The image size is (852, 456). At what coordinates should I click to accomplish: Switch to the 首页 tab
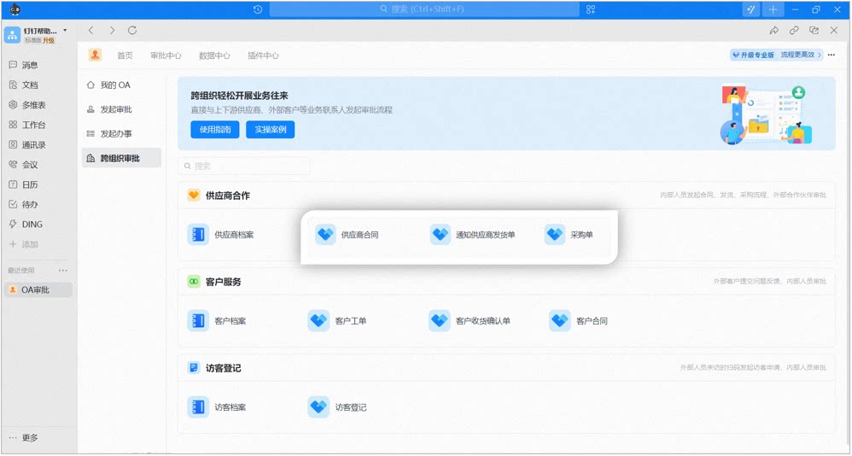[125, 56]
